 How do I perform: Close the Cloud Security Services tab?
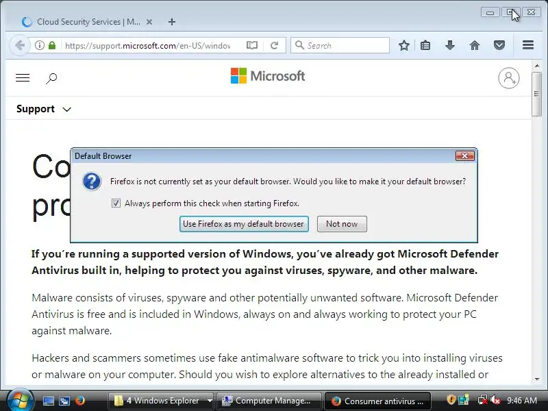pyautogui.click(x=149, y=22)
